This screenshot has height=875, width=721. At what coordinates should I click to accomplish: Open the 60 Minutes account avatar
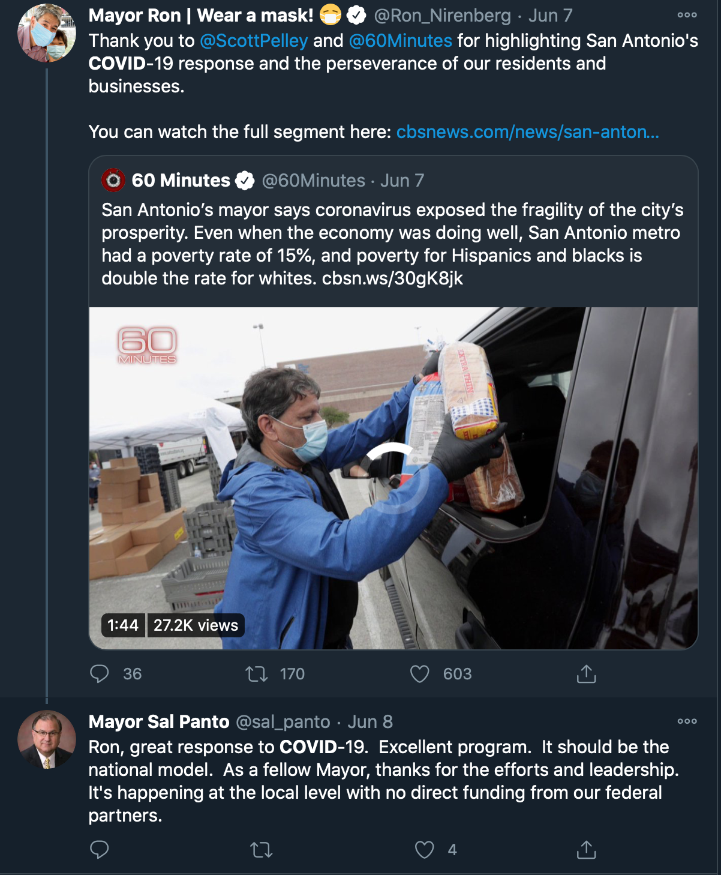pos(113,180)
